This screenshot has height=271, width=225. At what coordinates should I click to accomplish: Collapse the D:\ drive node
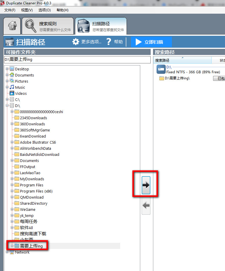point(7,106)
